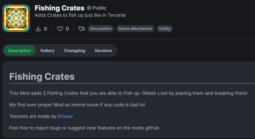Switch to the Versions tab
The width and height of the screenshot is (255, 139).
103,51
